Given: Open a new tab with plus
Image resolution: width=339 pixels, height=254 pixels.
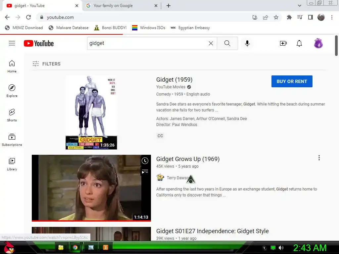Looking at the screenshot, I should [x=169, y=6].
